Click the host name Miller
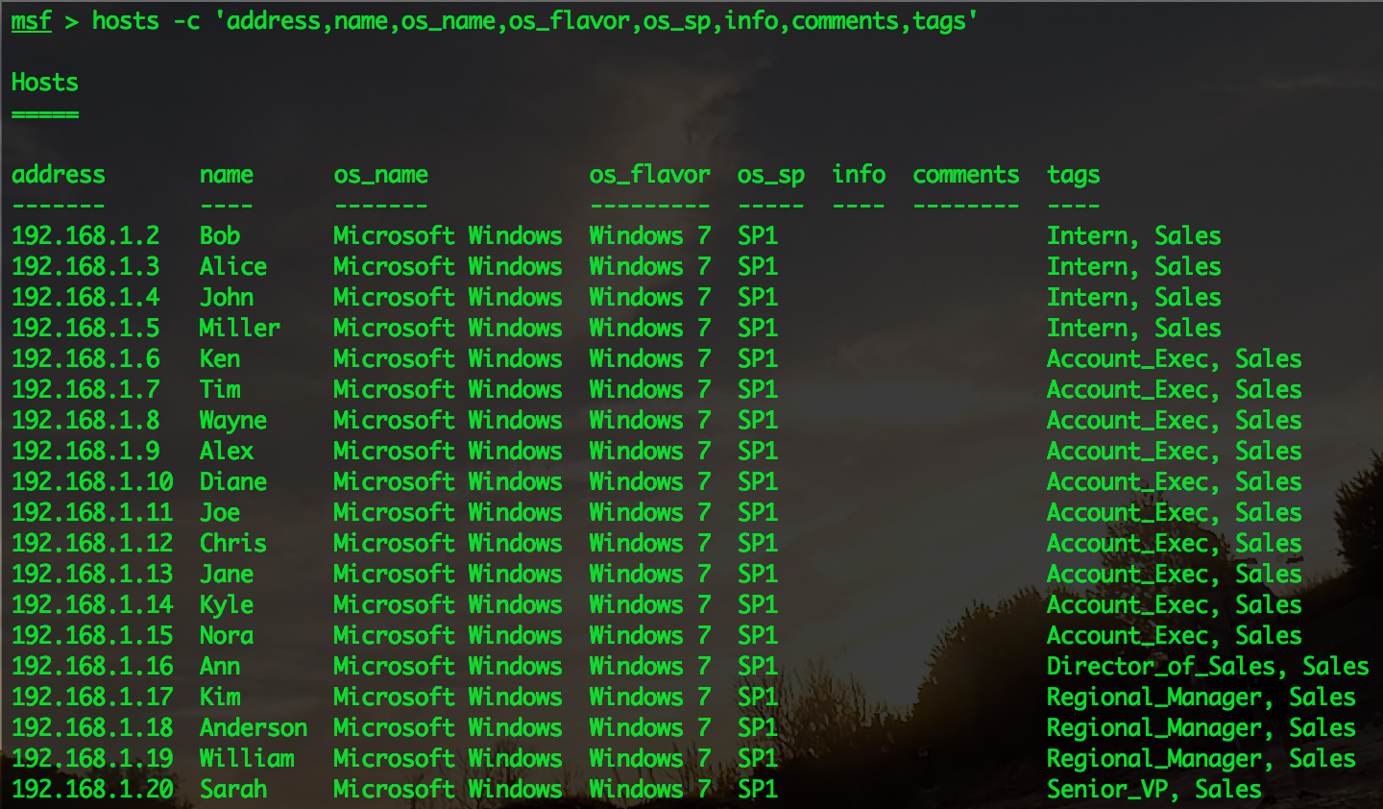 (240, 329)
